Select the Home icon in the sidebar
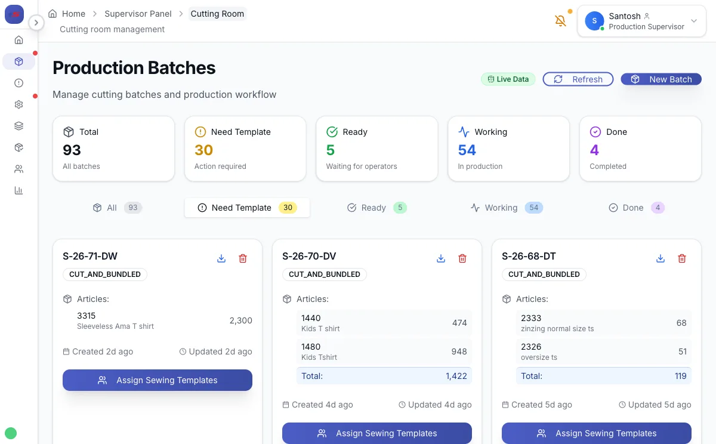 18,39
